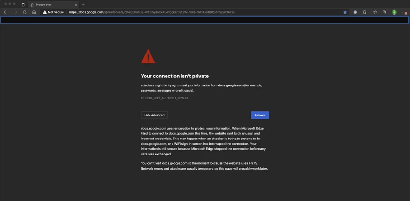Viewport: 410px width, 201px height.
Task: Click the 'Your connection isn't private' heading
Action: pyautogui.click(x=174, y=76)
